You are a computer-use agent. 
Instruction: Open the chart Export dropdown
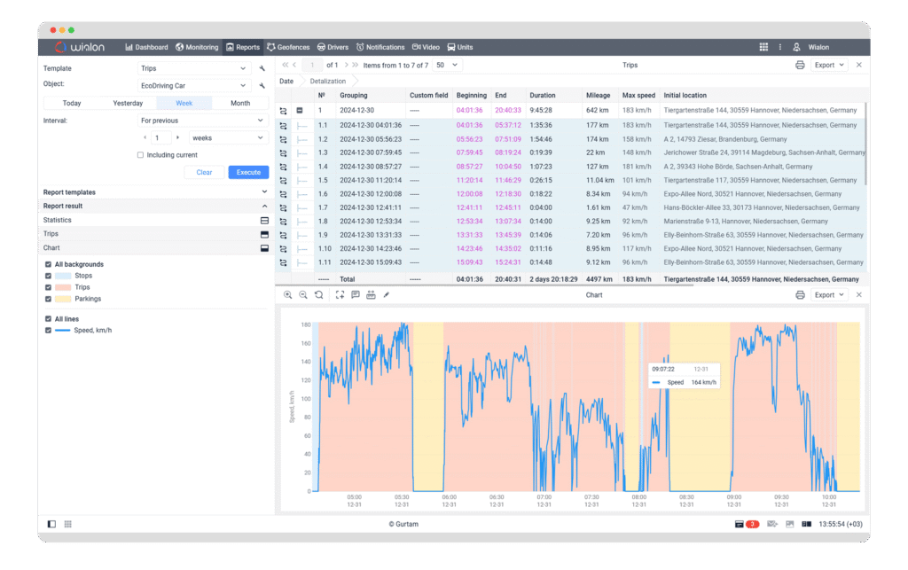830,294
